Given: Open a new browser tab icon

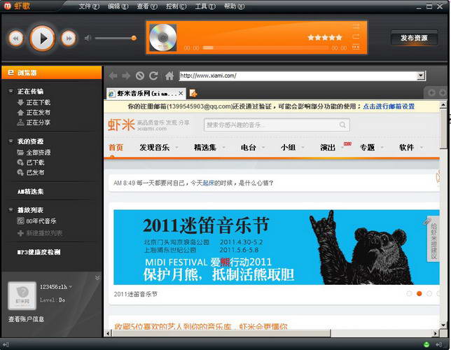Looking at the screenshot, I should click(193, 93).
